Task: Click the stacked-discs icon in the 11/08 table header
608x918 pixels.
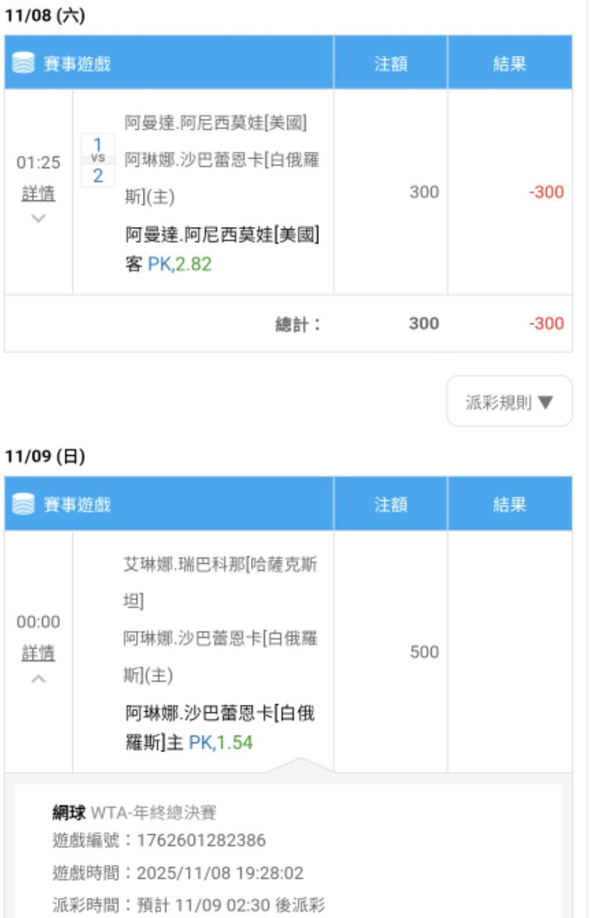Action: tap(24, 64)
